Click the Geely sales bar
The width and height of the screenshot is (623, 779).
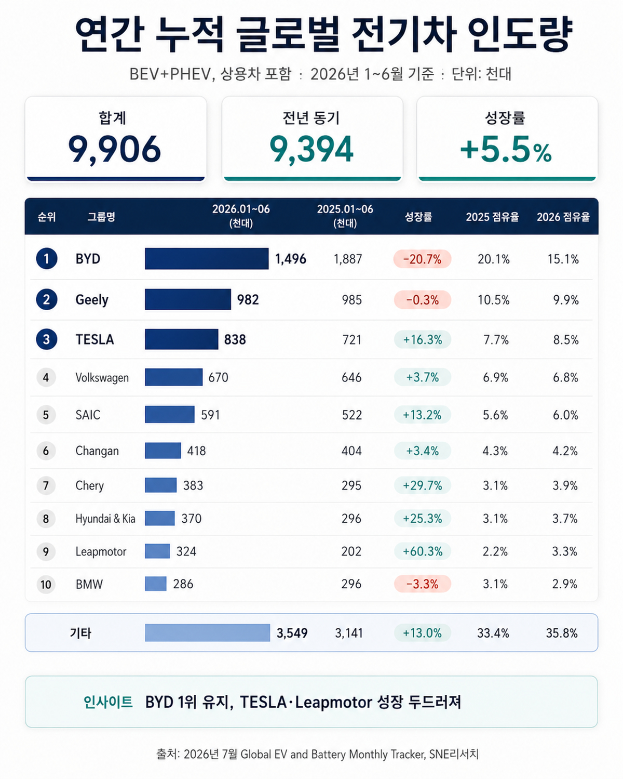(188, 299)
